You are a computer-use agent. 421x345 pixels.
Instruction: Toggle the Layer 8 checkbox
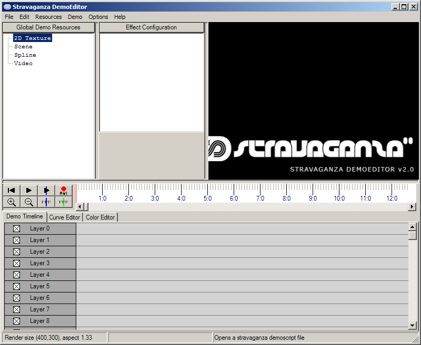coord(17,321)
